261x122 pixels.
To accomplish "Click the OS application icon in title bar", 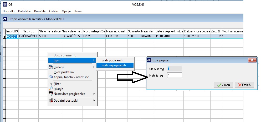I will pyautogui.click(x=5, y=4).
